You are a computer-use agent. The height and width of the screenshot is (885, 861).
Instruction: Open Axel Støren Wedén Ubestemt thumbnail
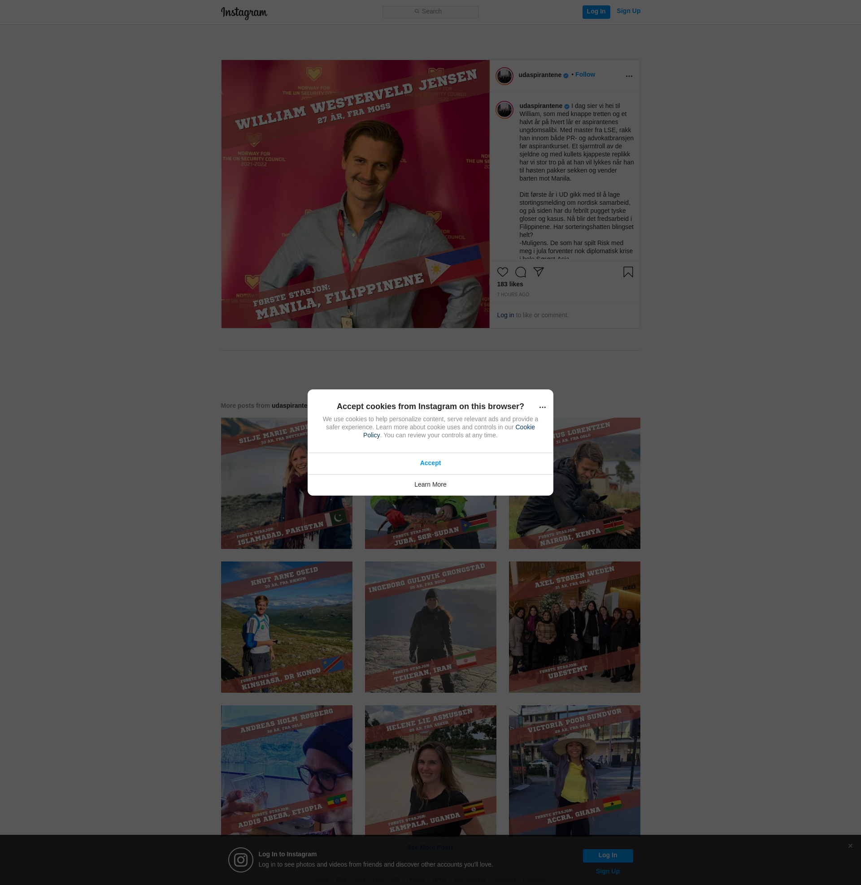574,627
